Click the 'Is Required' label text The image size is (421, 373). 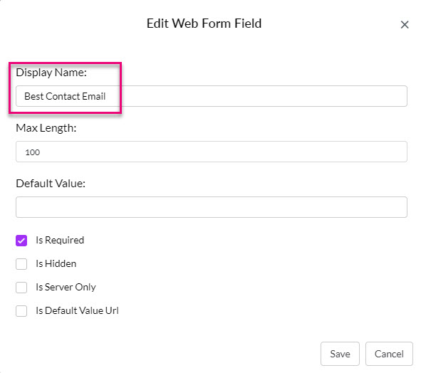click(x=60, y=240)
